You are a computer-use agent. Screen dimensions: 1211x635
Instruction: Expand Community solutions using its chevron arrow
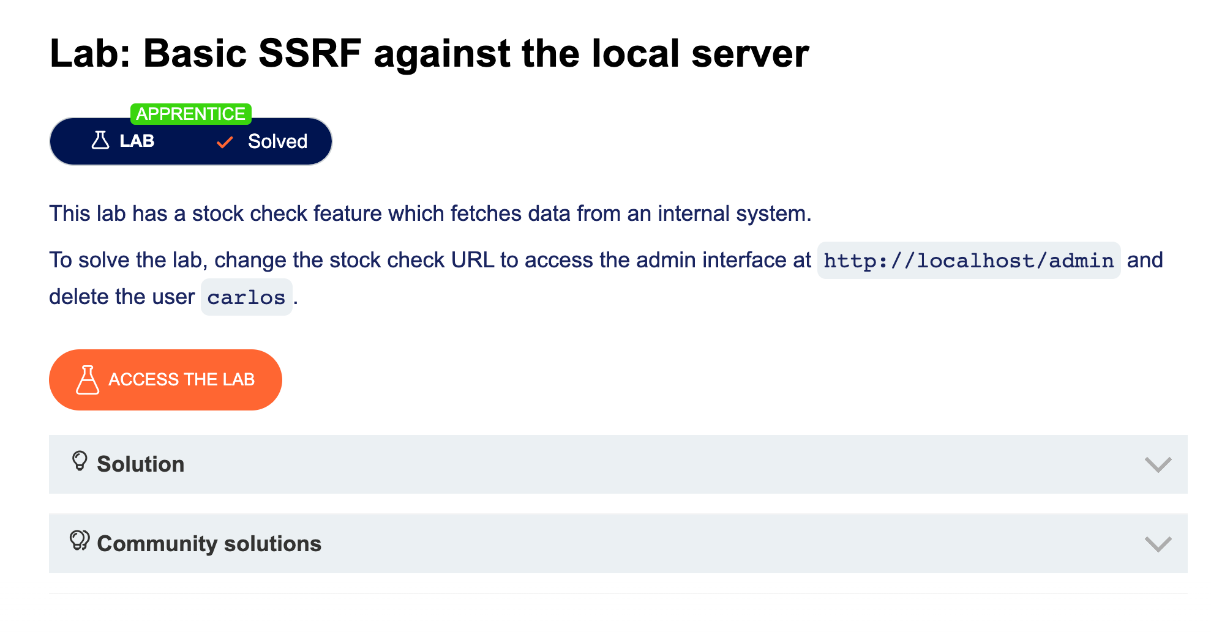(x=1158, y=544)
